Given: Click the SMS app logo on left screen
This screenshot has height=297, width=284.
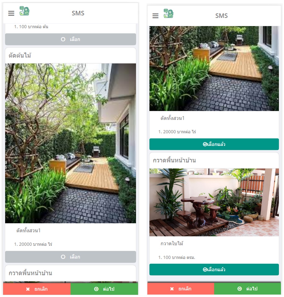Looking at the screenshot, I should [24, 11].
